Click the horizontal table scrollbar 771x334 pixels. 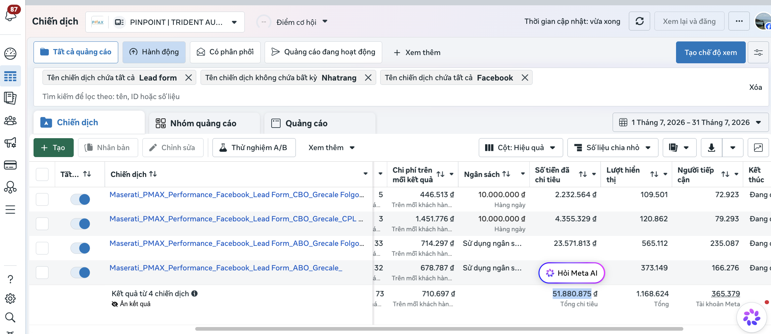(439, 329)
